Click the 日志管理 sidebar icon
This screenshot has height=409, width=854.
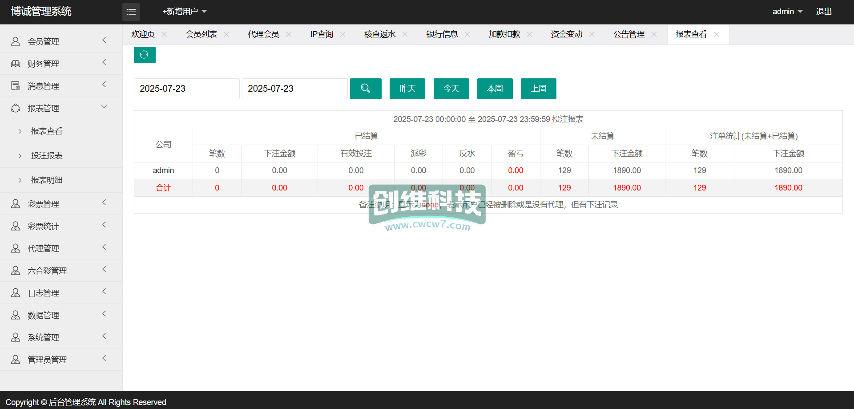pos(16,293)
